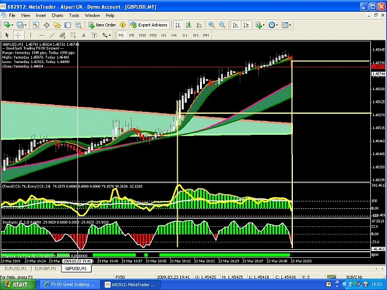Select the horizontal line drawing tool
This screenshot has width=387, height=290.
[41, 35]
